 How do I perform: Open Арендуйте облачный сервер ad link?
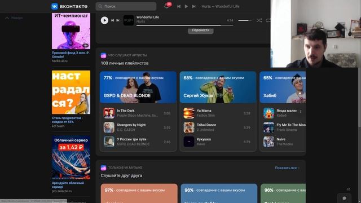point(68,185)
